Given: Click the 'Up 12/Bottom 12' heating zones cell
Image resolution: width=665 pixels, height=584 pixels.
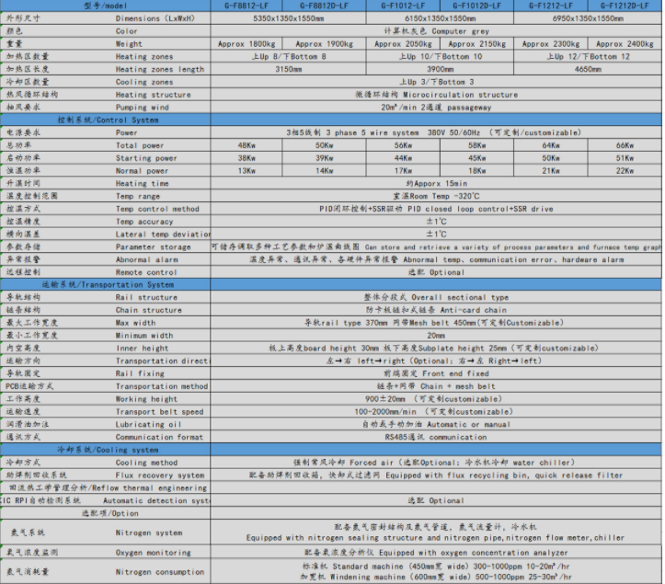Looking at the screenshot, I should click(x=587, y=56).
